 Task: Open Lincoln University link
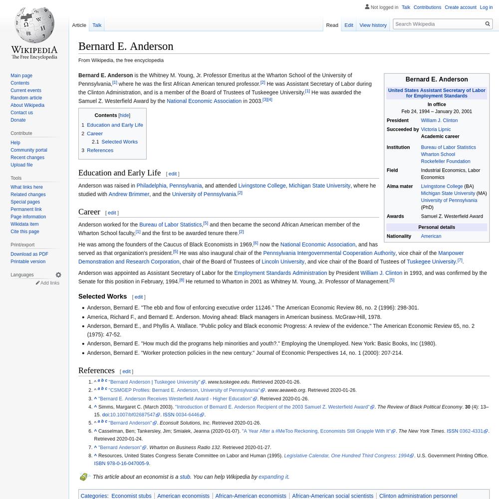pos(283,261)
